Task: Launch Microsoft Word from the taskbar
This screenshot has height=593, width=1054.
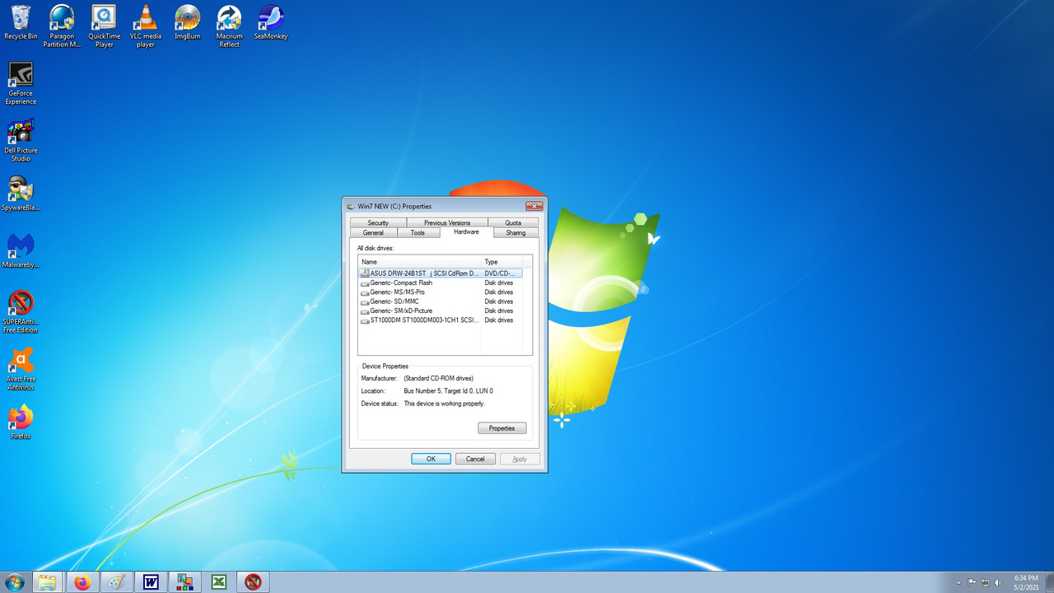Action: (x=151, y=582)
